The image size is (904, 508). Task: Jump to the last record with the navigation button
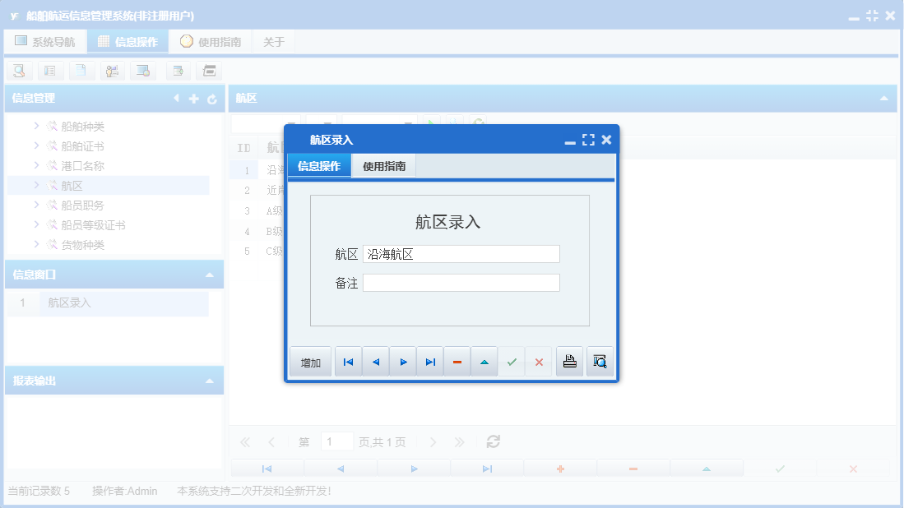(429, 361)
